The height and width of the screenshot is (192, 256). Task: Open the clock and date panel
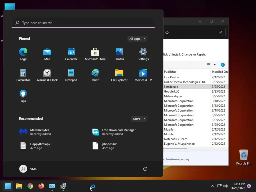[x=238, y=186]
